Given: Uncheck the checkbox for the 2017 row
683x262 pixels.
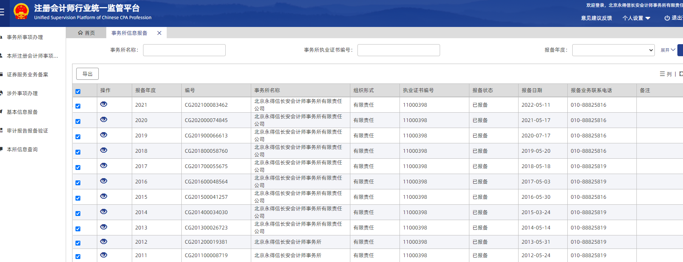Looking at the screenshot, I should click(78, 167).
